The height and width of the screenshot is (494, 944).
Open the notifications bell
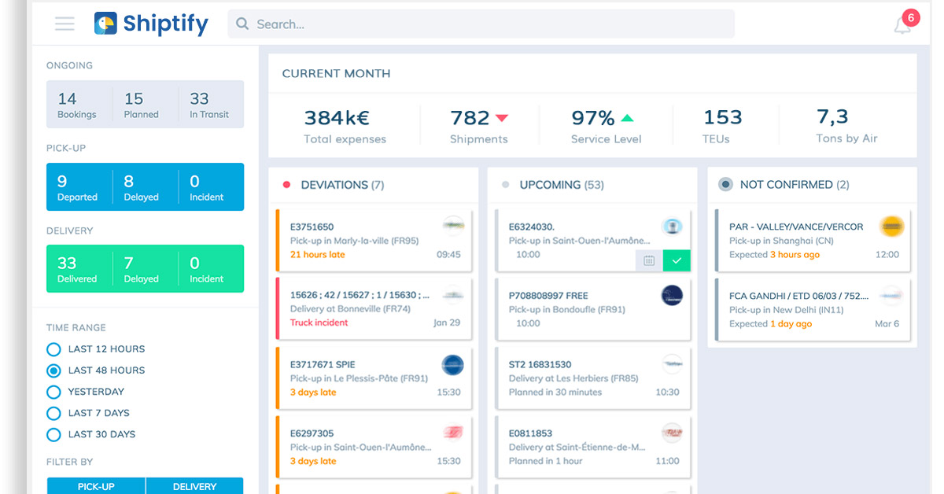[902, 25]
